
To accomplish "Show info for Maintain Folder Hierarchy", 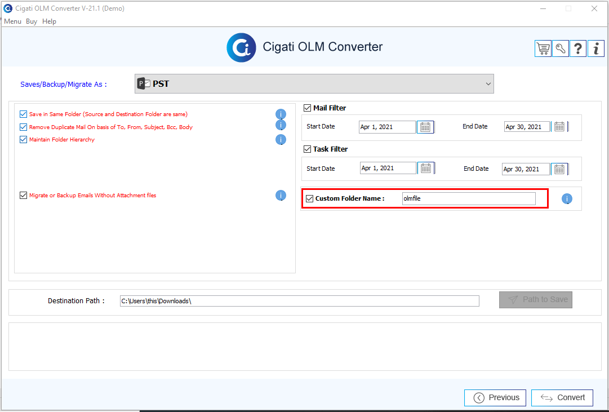I will pos(281,140).
